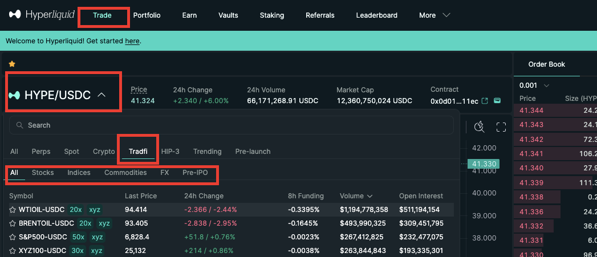Click the Hyperliquid logo
This screenshot has height=257, width=597.
[42, 15]
